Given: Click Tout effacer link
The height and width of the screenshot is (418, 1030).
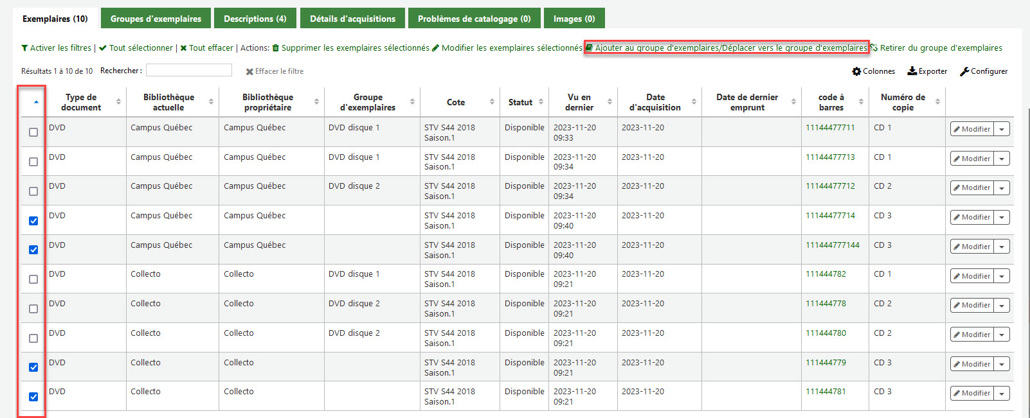Looking at the screenshot, I should [x=206, y=48].
